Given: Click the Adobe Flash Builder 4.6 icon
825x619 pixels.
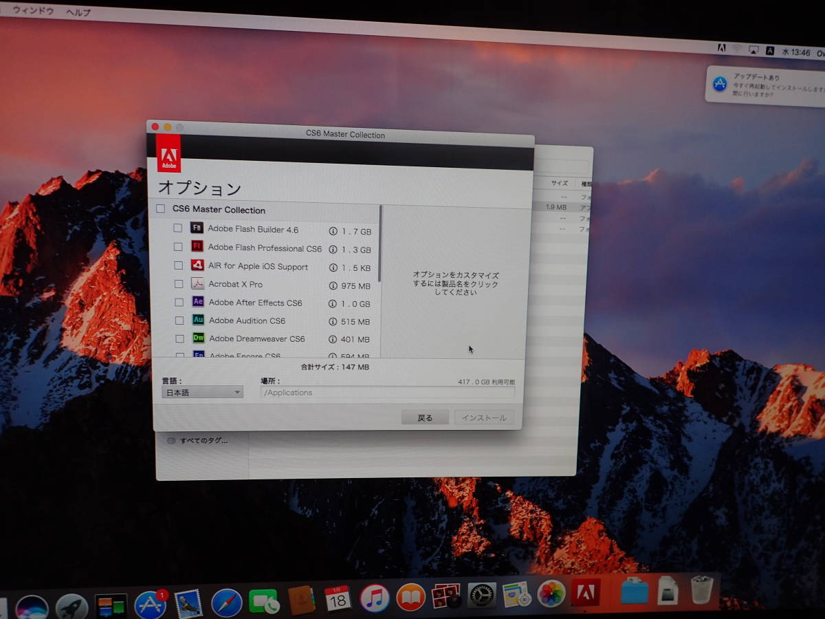Looking at the screenshot, I should [197, 228].
